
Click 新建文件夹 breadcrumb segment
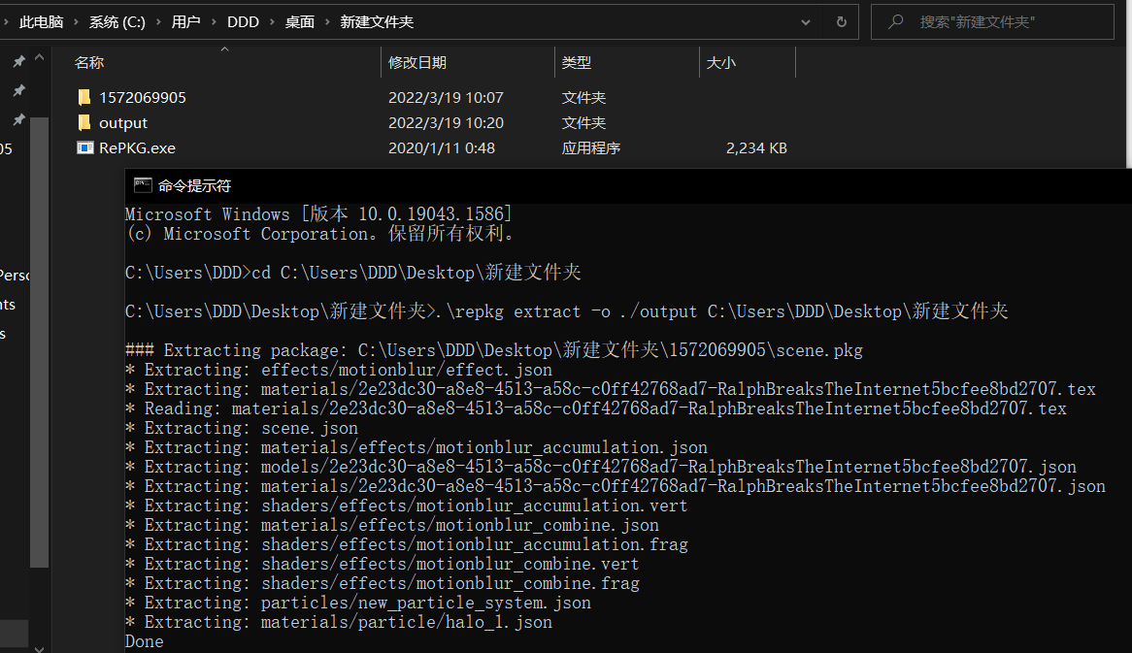376,22
